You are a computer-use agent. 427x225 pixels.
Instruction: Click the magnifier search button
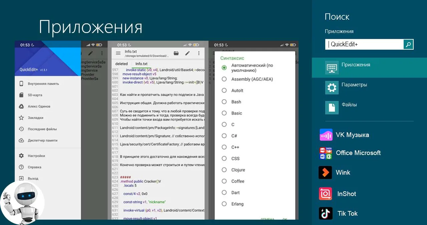[x=408, y=44]
